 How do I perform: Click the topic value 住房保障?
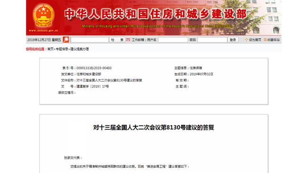196,68
